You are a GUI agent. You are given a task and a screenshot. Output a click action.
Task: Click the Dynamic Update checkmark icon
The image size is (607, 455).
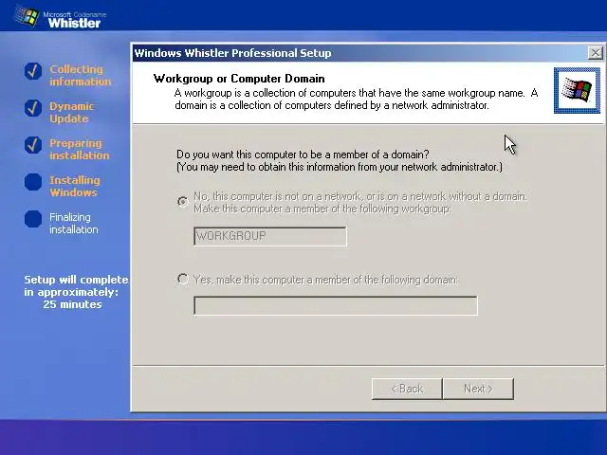[33, 108]
